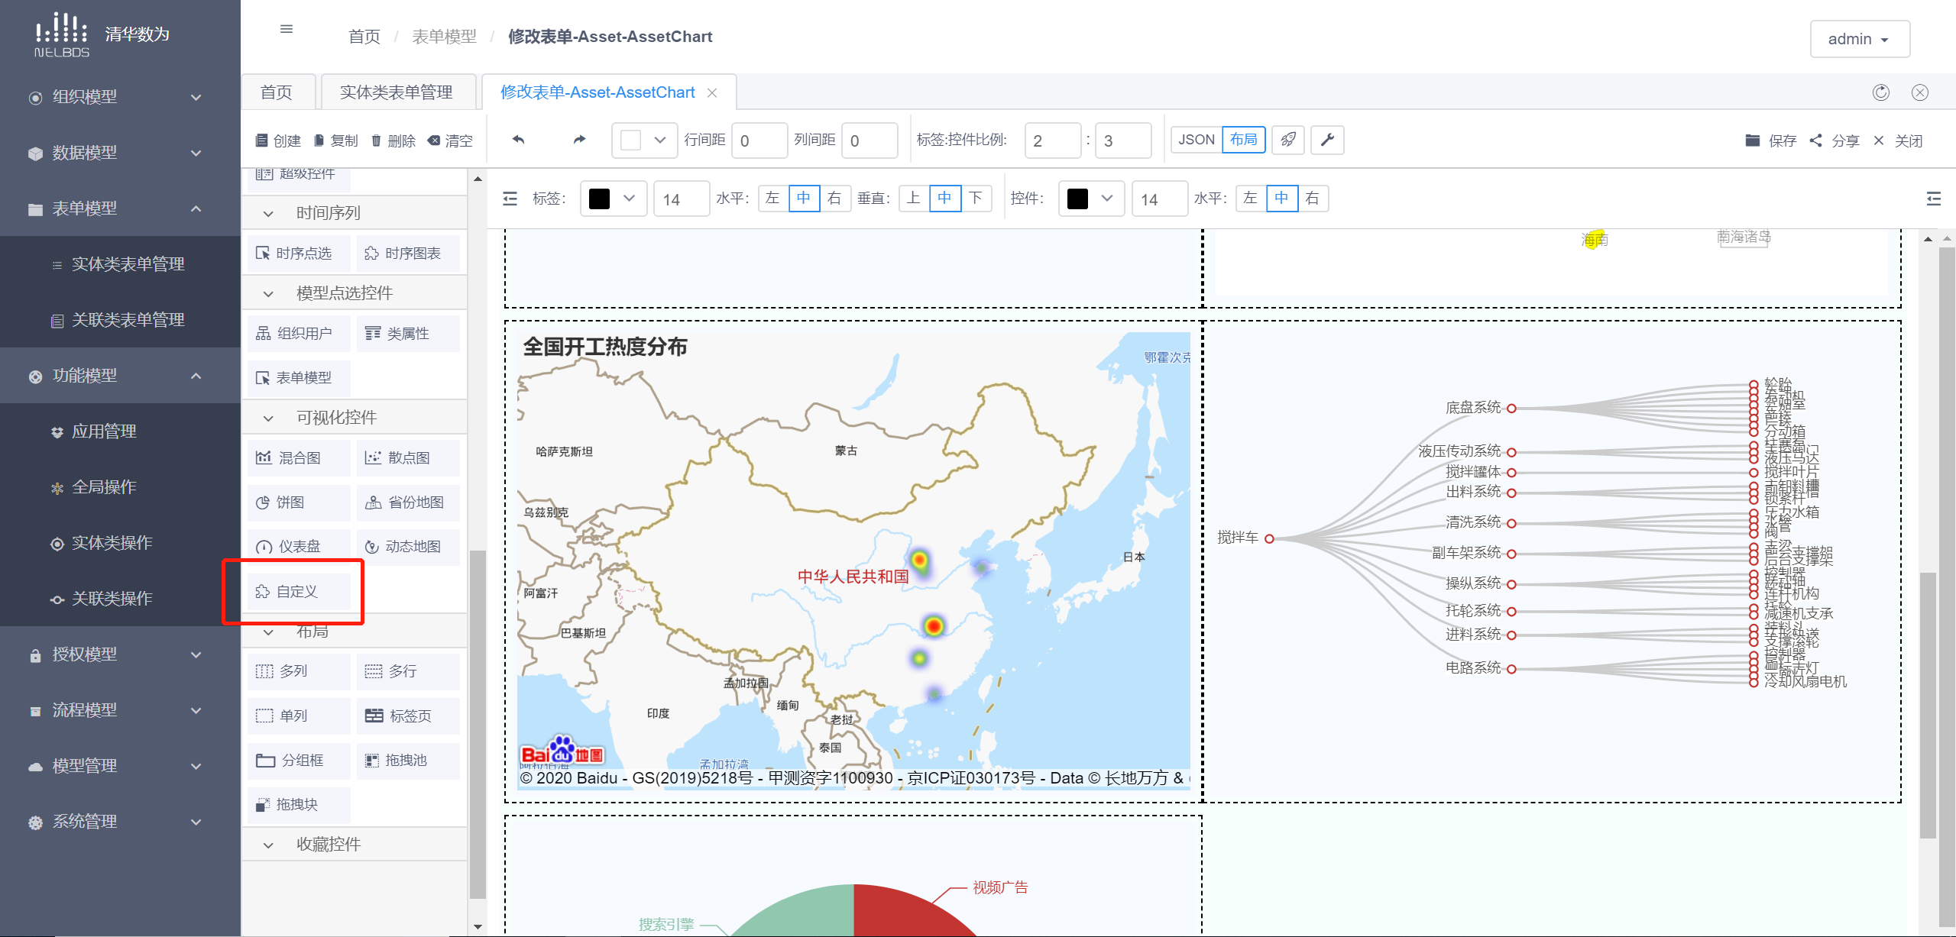The image size is (1956, 937).
Task: Set control horizontal alignment to 左
Action: tap(1251, 199)
